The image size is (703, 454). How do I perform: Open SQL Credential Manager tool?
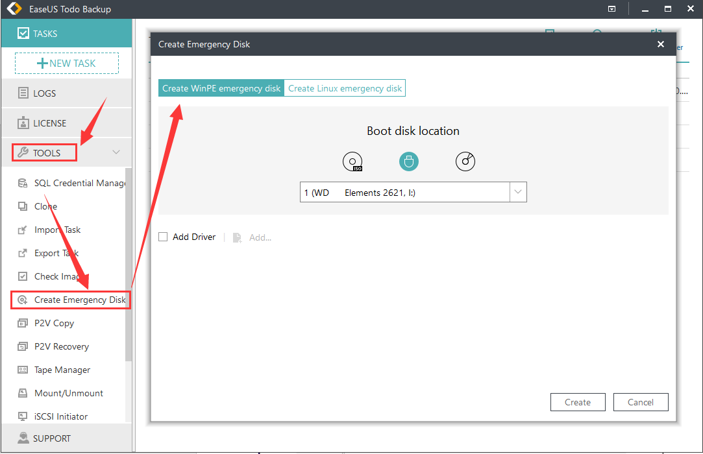coord(72,183)
